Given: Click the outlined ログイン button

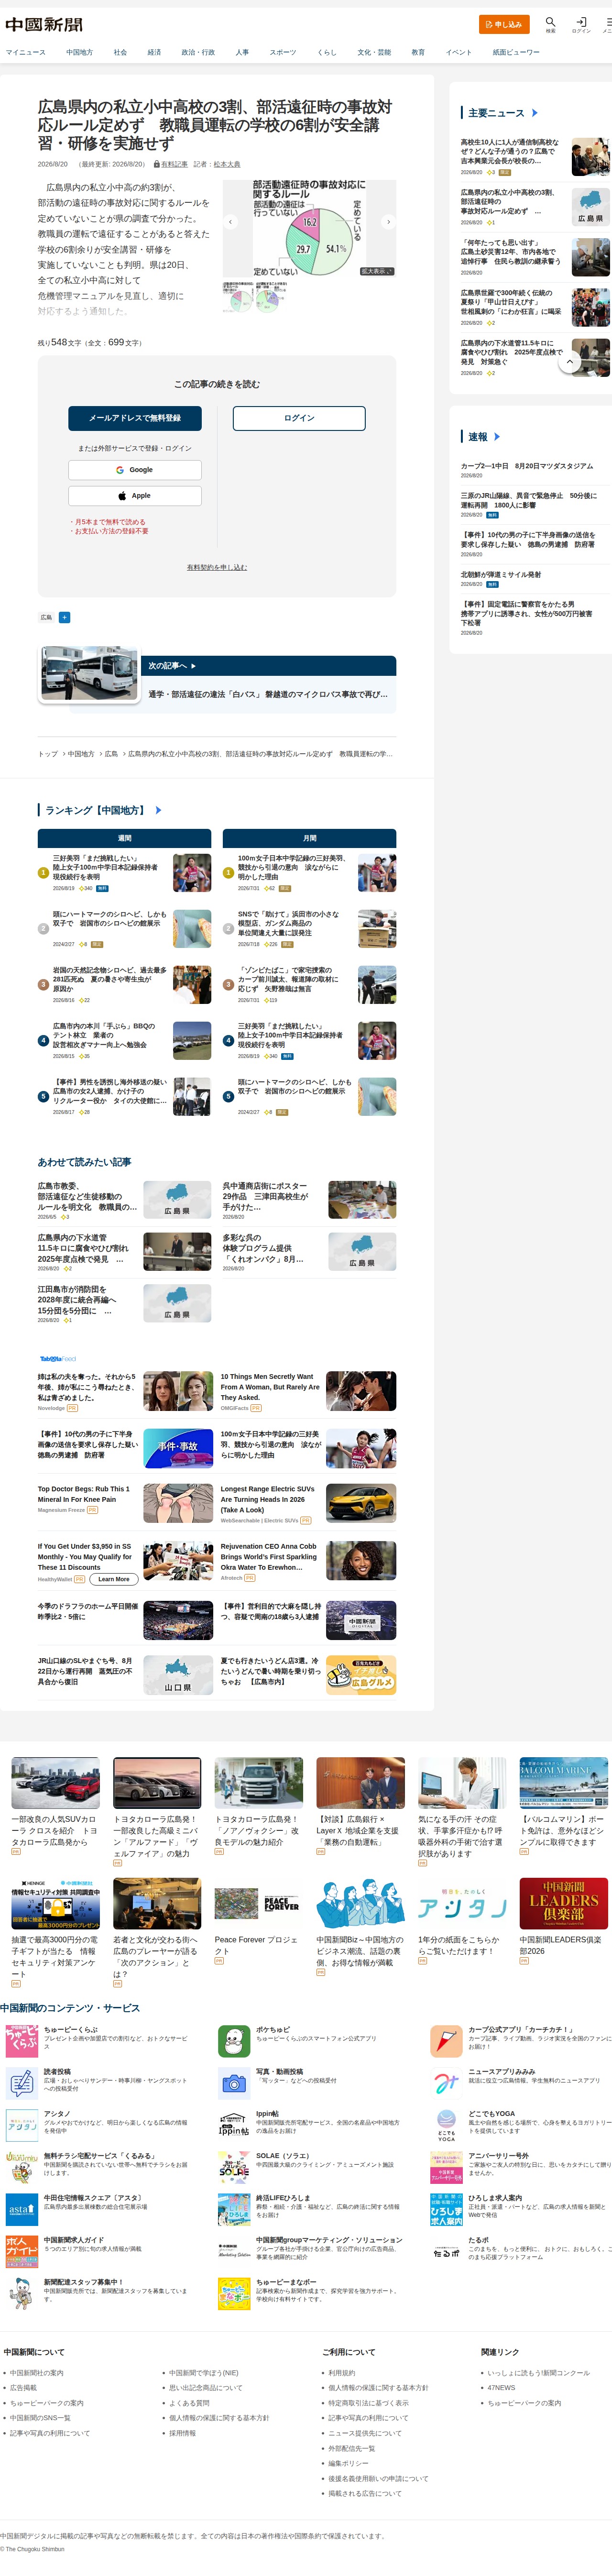Looking at the screenshot, I should [x=299, y=418].
